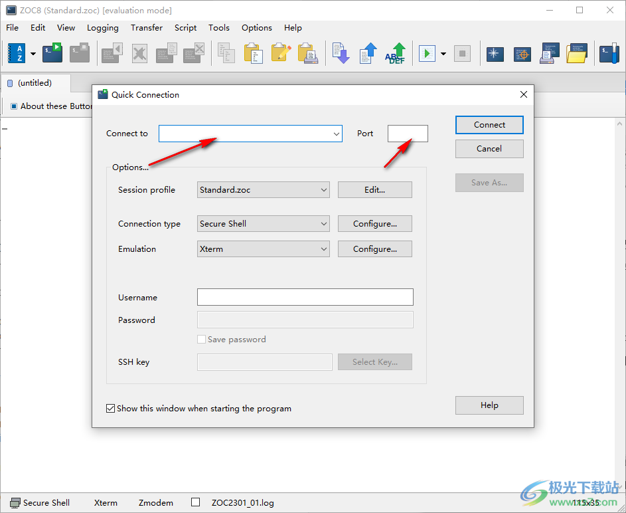This screenshot has height=513, width=626.
Task: Click the grayed Copy pages icon
Action: pos(226,52)
